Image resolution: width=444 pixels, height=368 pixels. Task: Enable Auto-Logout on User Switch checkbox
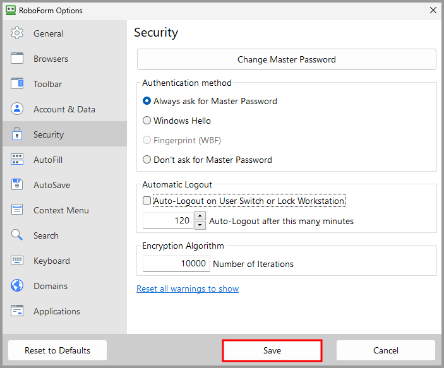click(147, 201)
